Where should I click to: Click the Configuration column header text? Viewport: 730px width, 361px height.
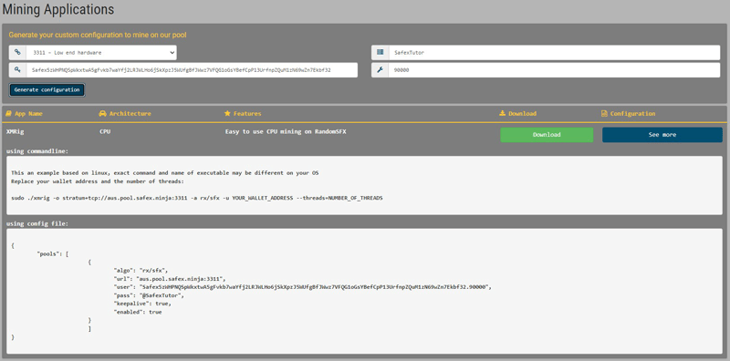632,114
